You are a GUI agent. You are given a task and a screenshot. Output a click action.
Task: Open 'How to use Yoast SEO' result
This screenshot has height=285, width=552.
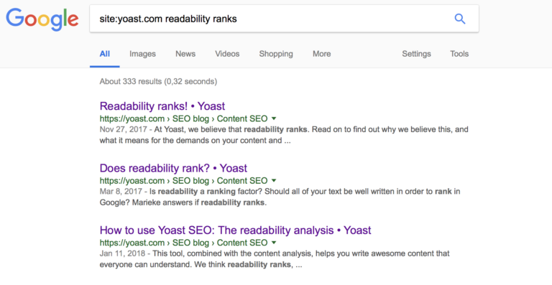[235, 230]
